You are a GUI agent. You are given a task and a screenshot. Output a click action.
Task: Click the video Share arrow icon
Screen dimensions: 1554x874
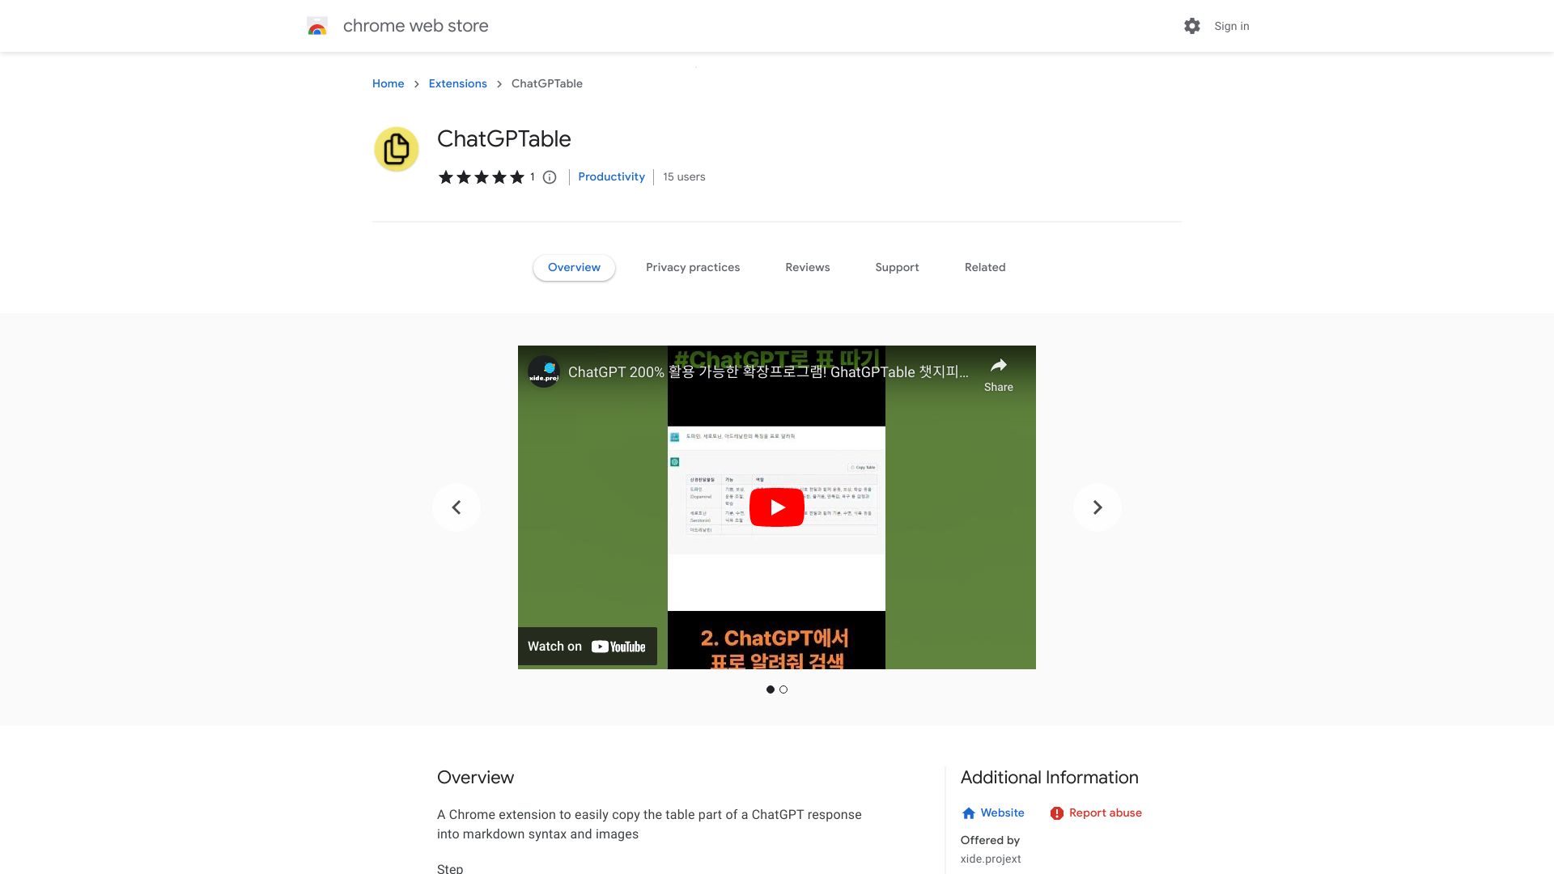point(999,365)
